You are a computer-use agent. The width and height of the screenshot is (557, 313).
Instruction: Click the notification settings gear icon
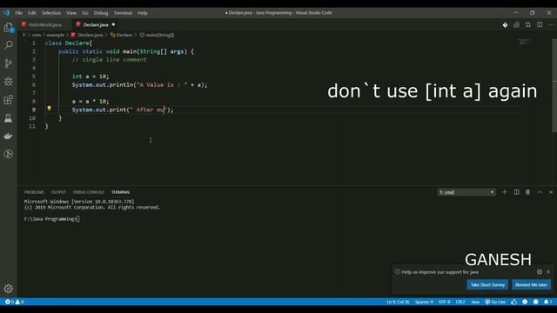540,272
